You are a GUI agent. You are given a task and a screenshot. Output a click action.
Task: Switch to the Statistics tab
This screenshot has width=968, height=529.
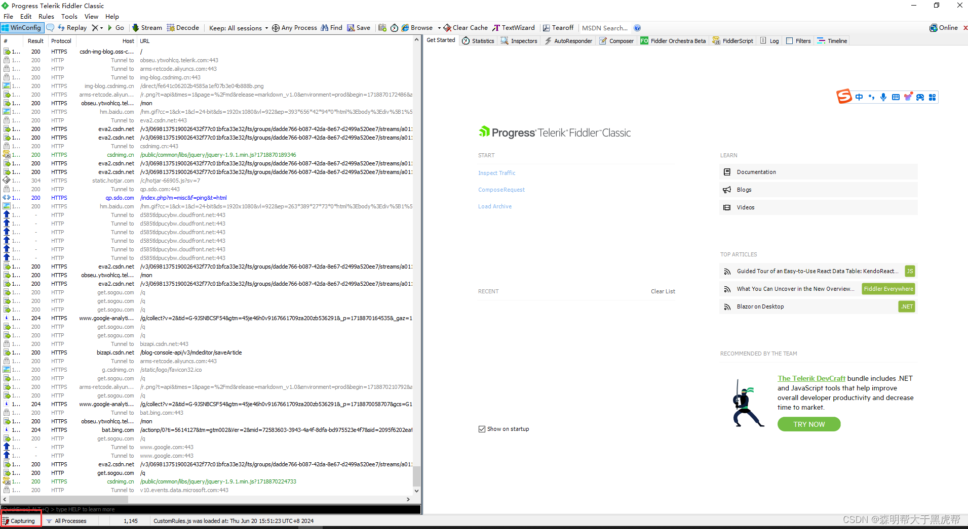[478, 41]
